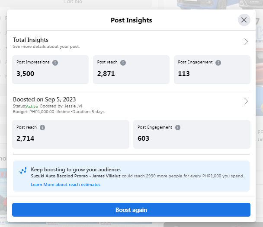263x227 pixels.
Task: Select the 113 Post Engagement card
Action: 212,70
